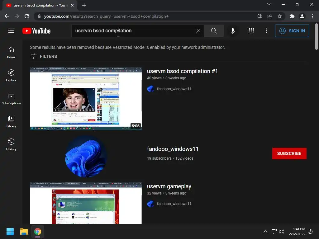
Task: Go to Home in the sidebar
Action: (x=11, y=53)
